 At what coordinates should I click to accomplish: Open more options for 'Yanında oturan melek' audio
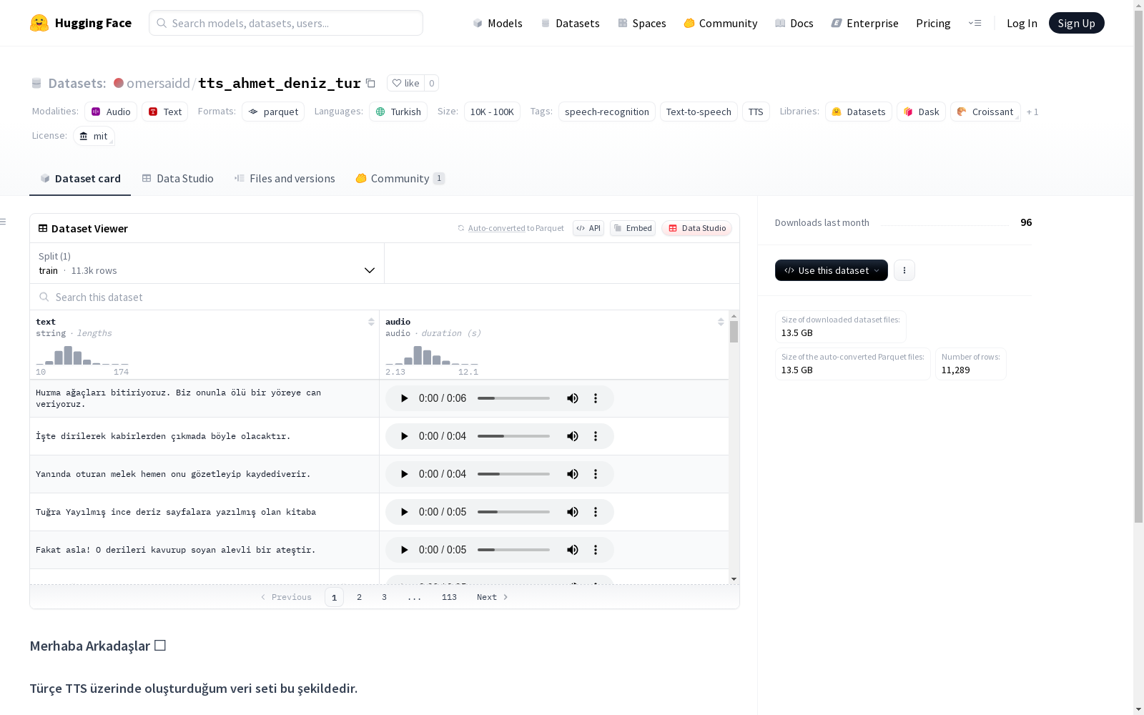pos(596,474)
